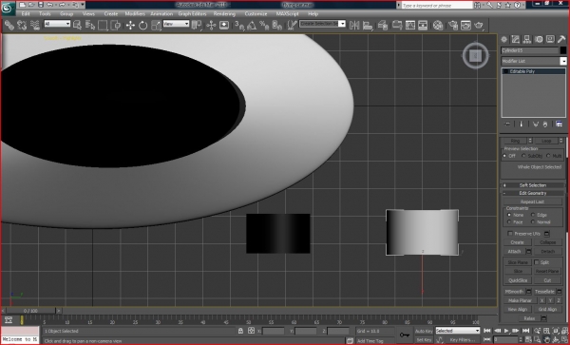Click the ViewCube in the viewport
This screenshot has width=570, height=345.
(475, 56)
